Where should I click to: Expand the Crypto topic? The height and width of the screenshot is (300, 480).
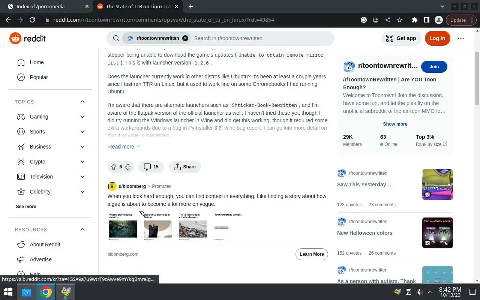pyautogui.click(x=82, y=162)
